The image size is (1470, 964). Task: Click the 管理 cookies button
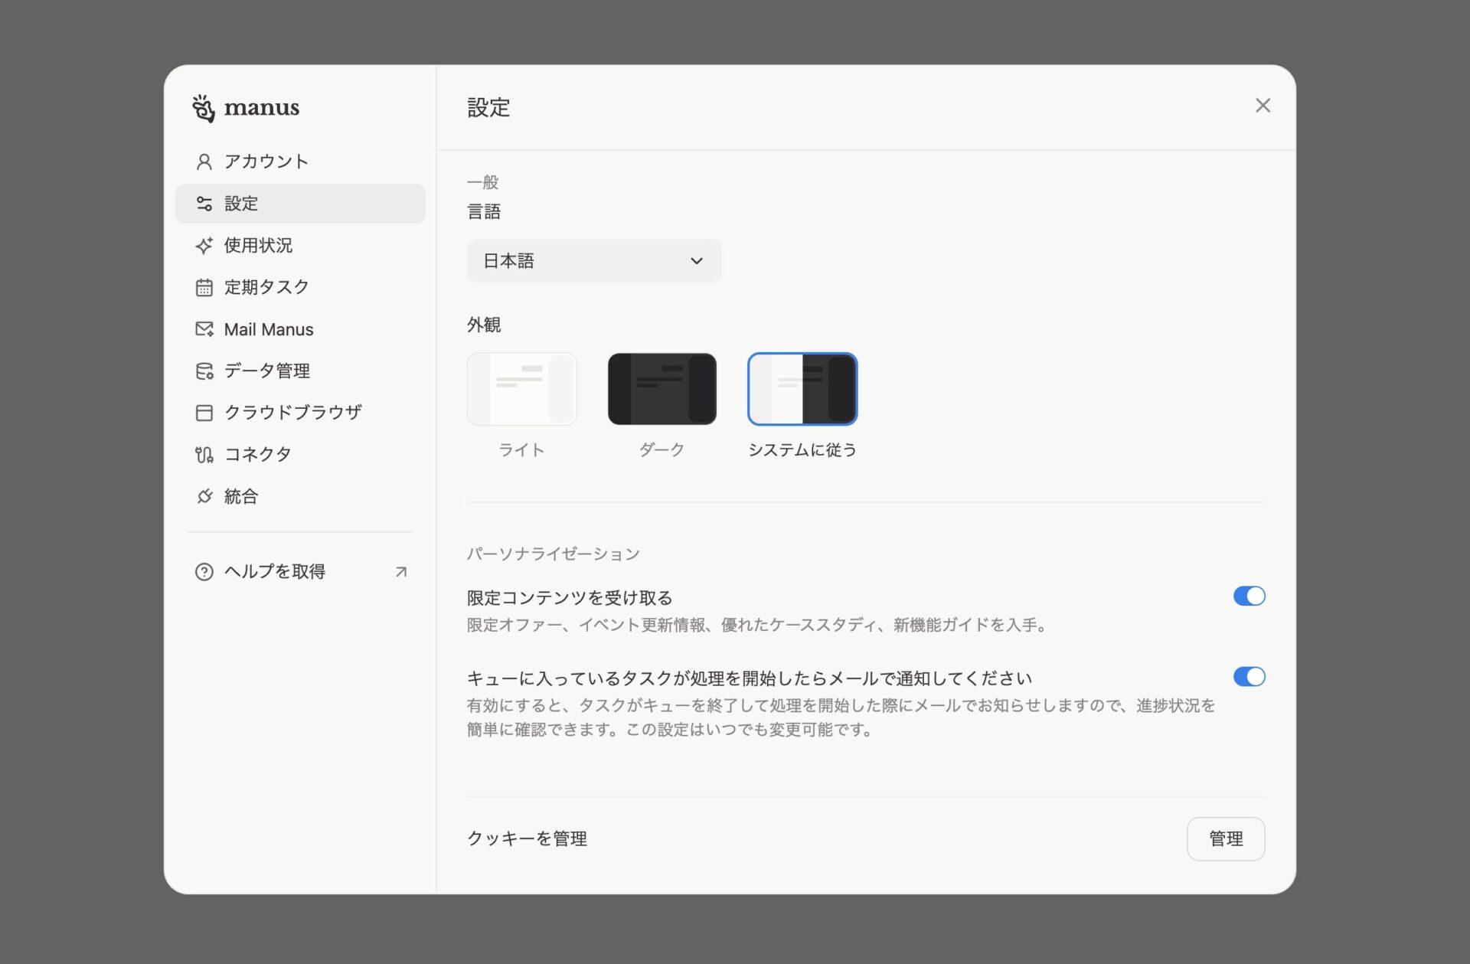pyautogui.click(x=1226, y=838)
